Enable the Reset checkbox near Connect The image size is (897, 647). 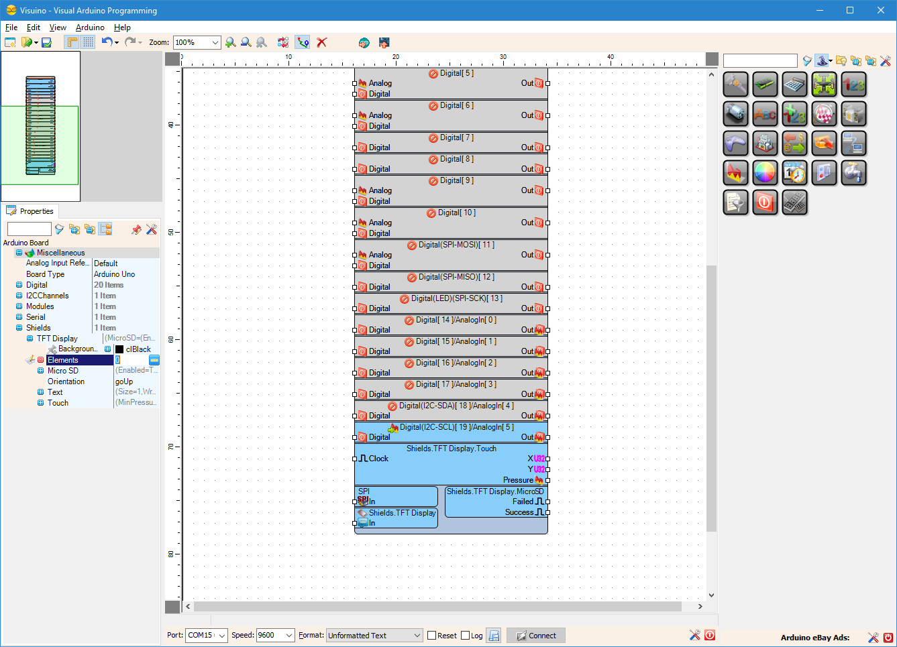430,635
